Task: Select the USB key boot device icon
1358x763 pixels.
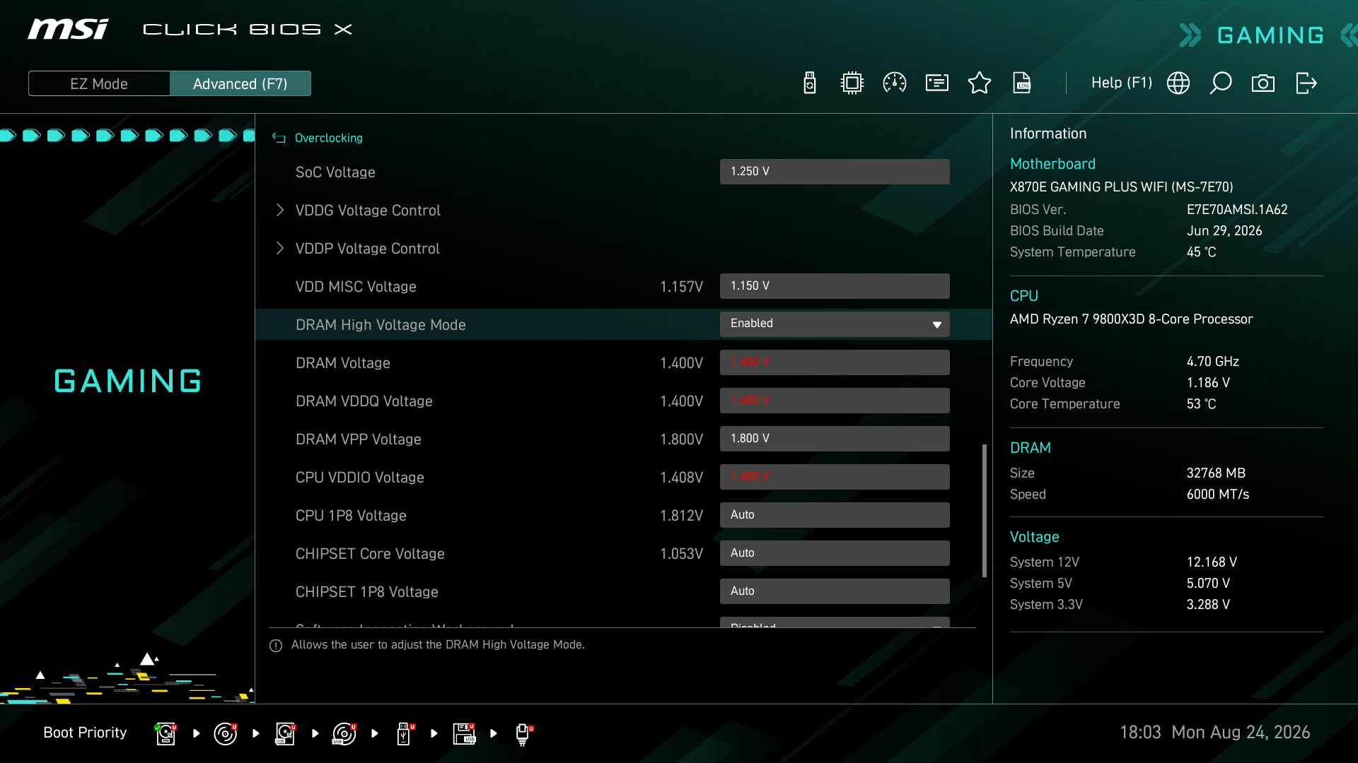Action: tap(405, 733)
